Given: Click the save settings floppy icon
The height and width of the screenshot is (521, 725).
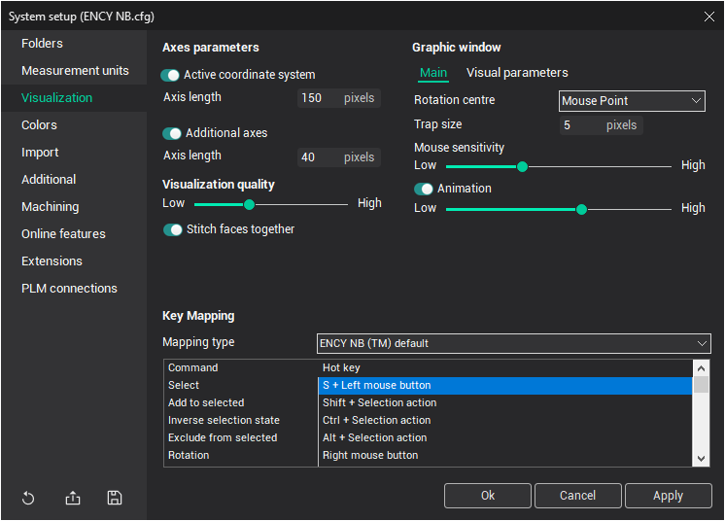Looking at the screenshot, I should [x=115, y=499].
